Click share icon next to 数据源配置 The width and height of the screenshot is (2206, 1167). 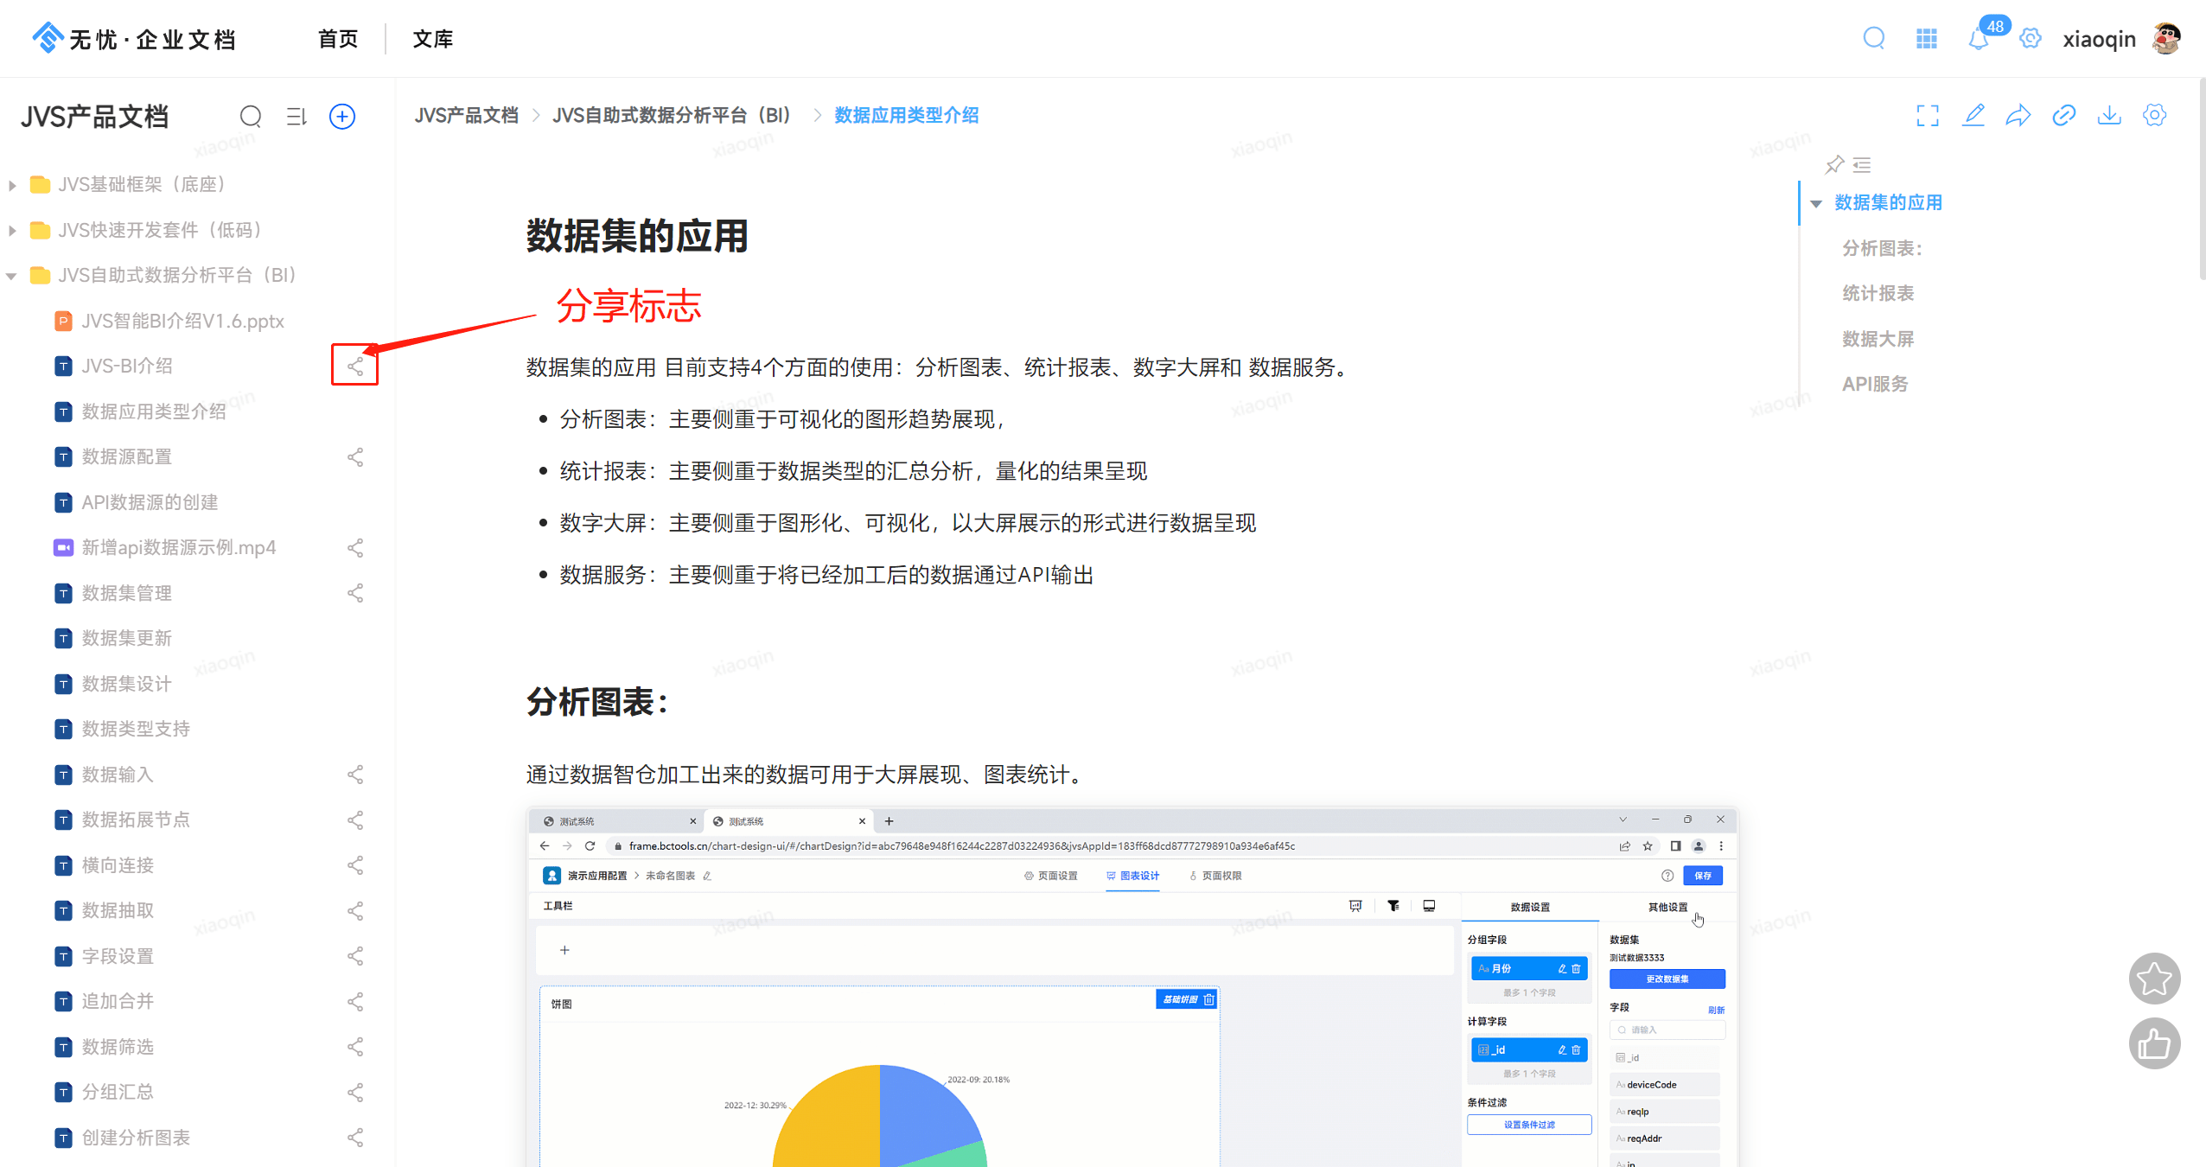(355, 457)
